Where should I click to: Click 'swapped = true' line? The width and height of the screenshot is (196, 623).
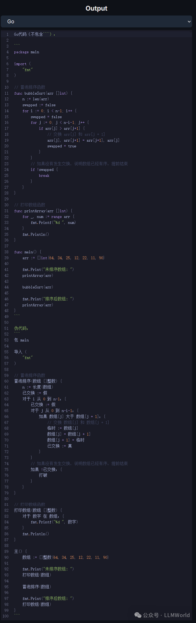point(62,146)
